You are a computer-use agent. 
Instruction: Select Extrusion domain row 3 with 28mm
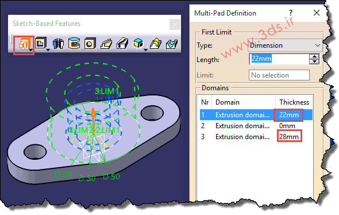tap(256, 137)
